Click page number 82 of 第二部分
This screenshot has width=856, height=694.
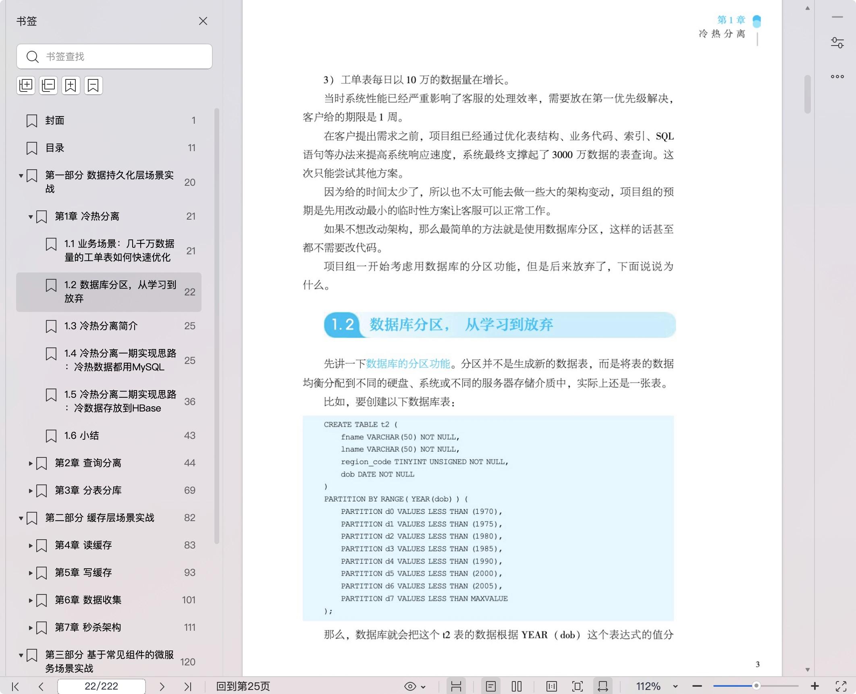(190, 517)
